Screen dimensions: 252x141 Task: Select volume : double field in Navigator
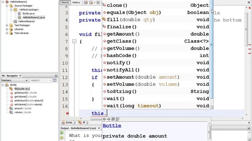tap(23, 112)
